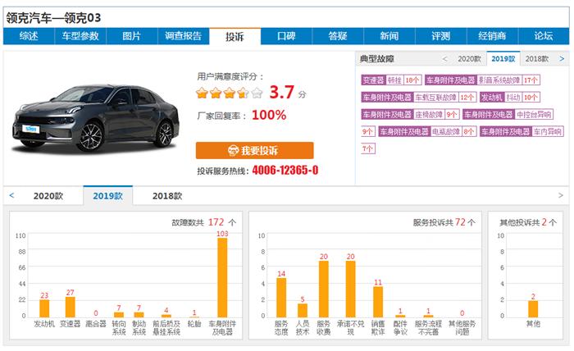Click the 变速器 bar showing 27
The width and height of the screenshot is (574, 351).
tap(71, 307)
